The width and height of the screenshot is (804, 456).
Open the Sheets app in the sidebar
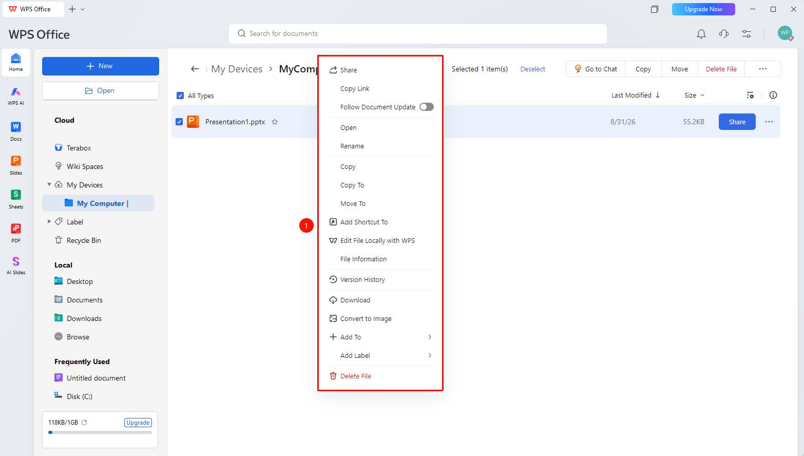click(16, 199)
